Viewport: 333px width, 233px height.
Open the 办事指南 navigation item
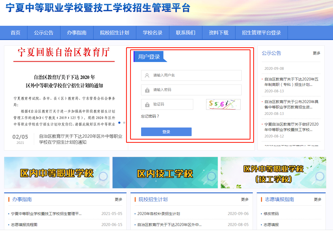(77, 33)
